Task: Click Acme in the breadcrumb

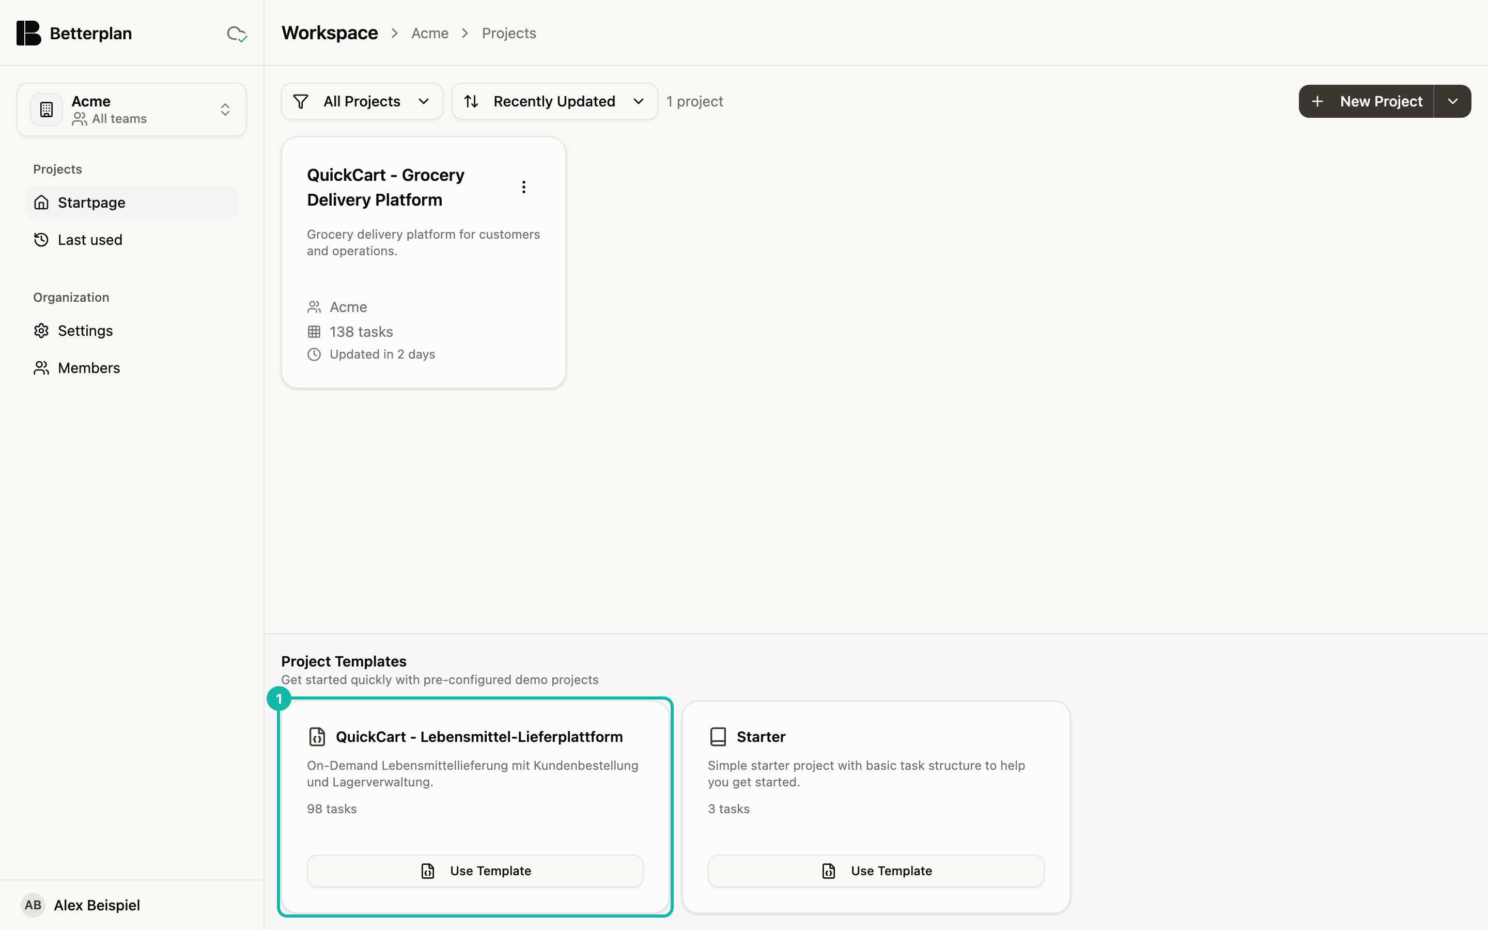Action: pyautogui.click(x=430, y=33)
